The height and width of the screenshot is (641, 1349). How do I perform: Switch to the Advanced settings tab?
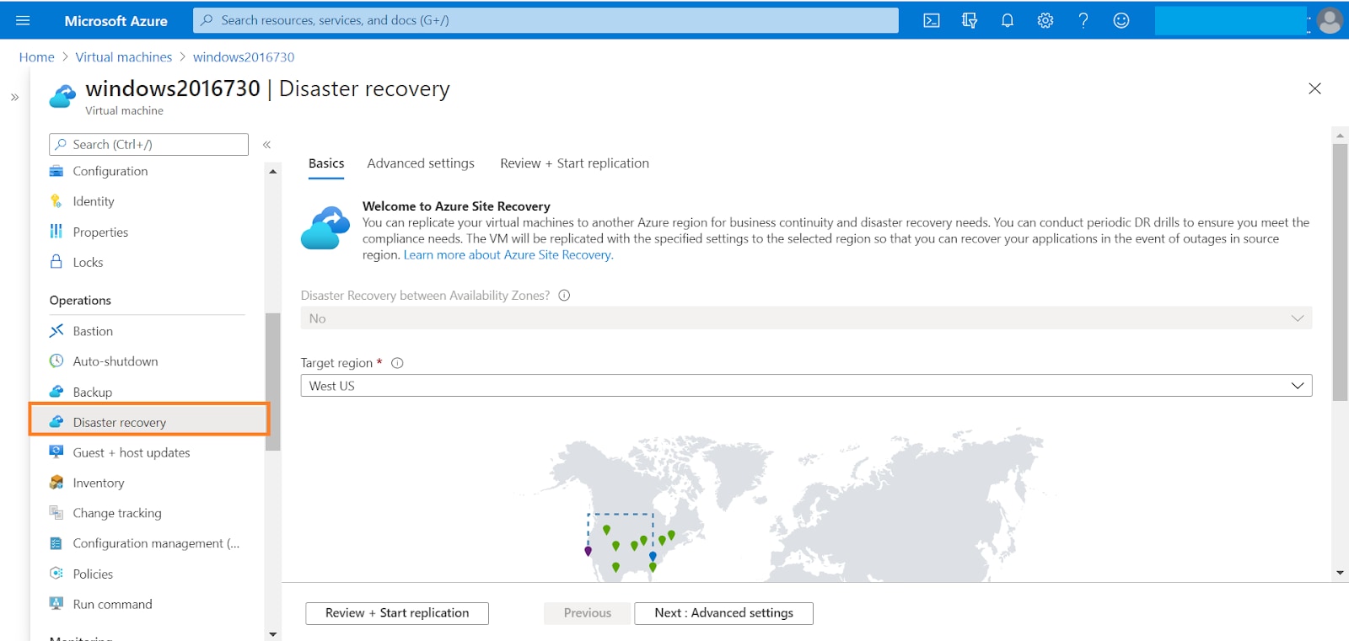point(420,163)
